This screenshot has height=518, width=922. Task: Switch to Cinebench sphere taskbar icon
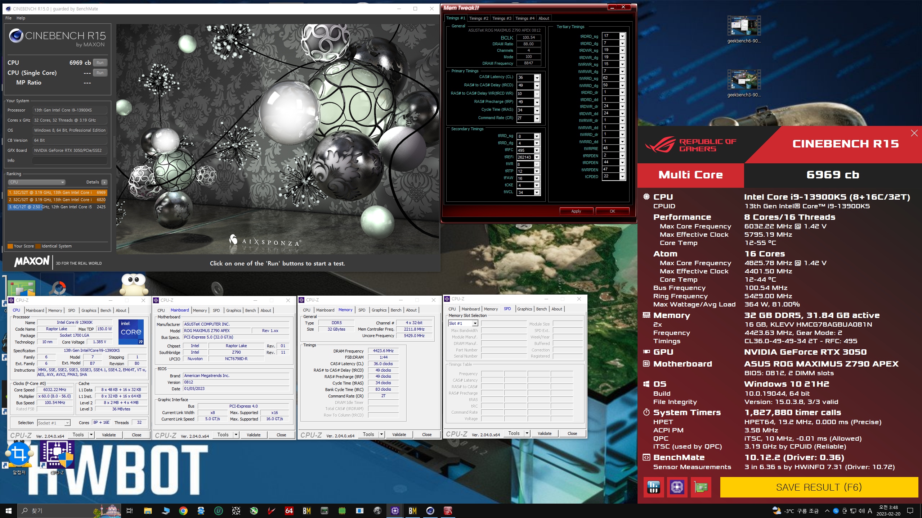click(430, 511)
